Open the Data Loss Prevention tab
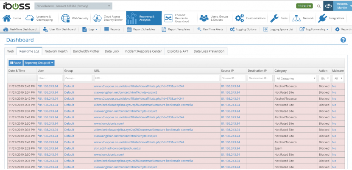Viewport: 352px width, 170px height. click(209, 51)
